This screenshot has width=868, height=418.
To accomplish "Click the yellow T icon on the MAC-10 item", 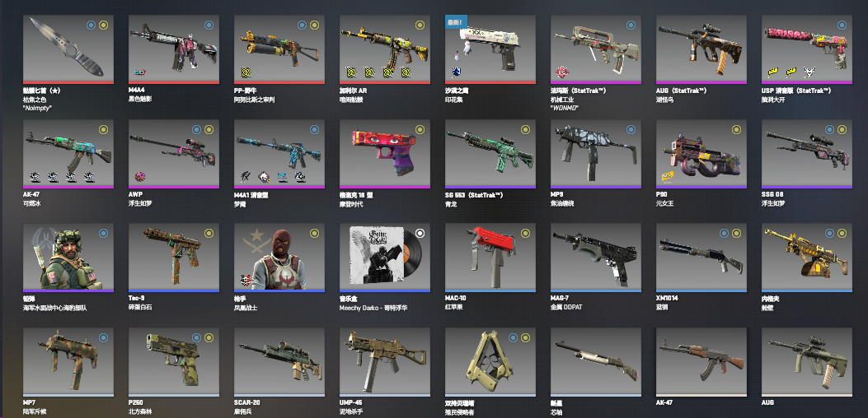I will [x=525, y=234].
